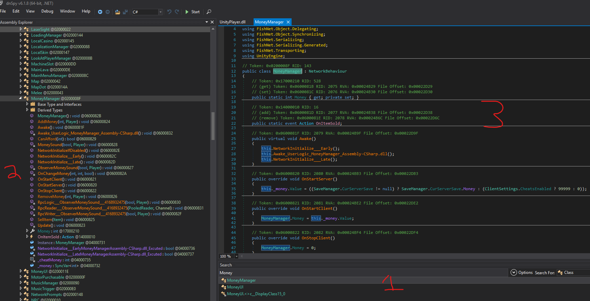Screen dimensions: 590x301
Task: Open the Debug menu
Action: [48, 11]
